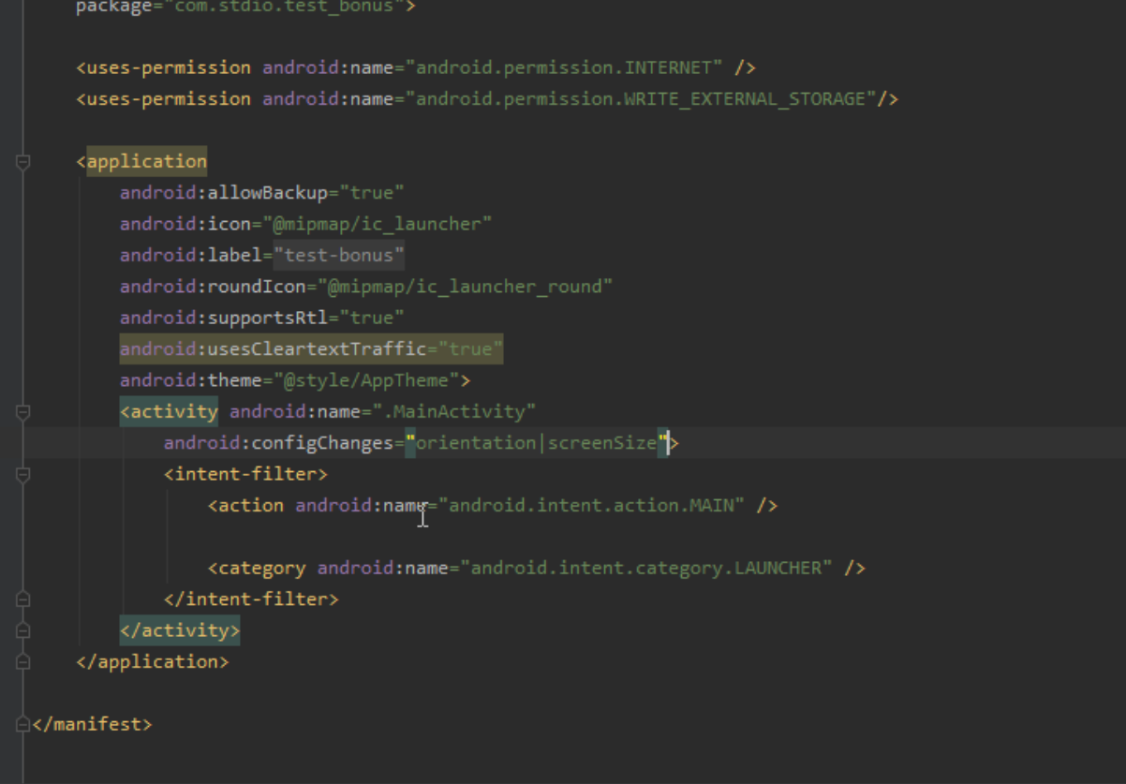Collapse the intent-filter opening tag fold marker

23,475
